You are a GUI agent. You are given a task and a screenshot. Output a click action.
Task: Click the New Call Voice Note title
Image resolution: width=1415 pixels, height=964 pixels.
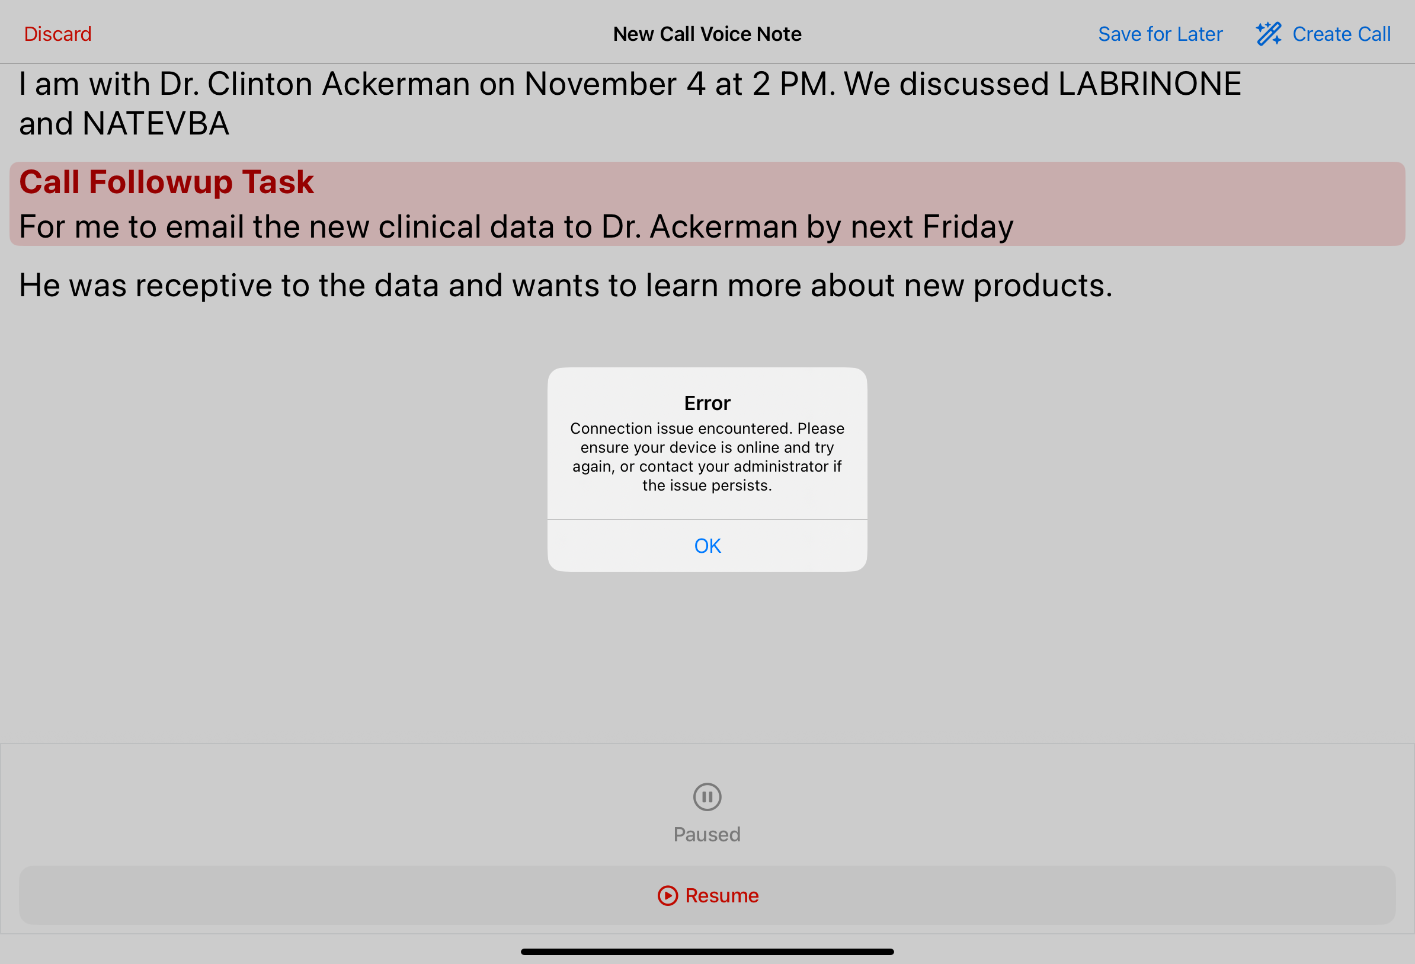(x=707, y=34)
